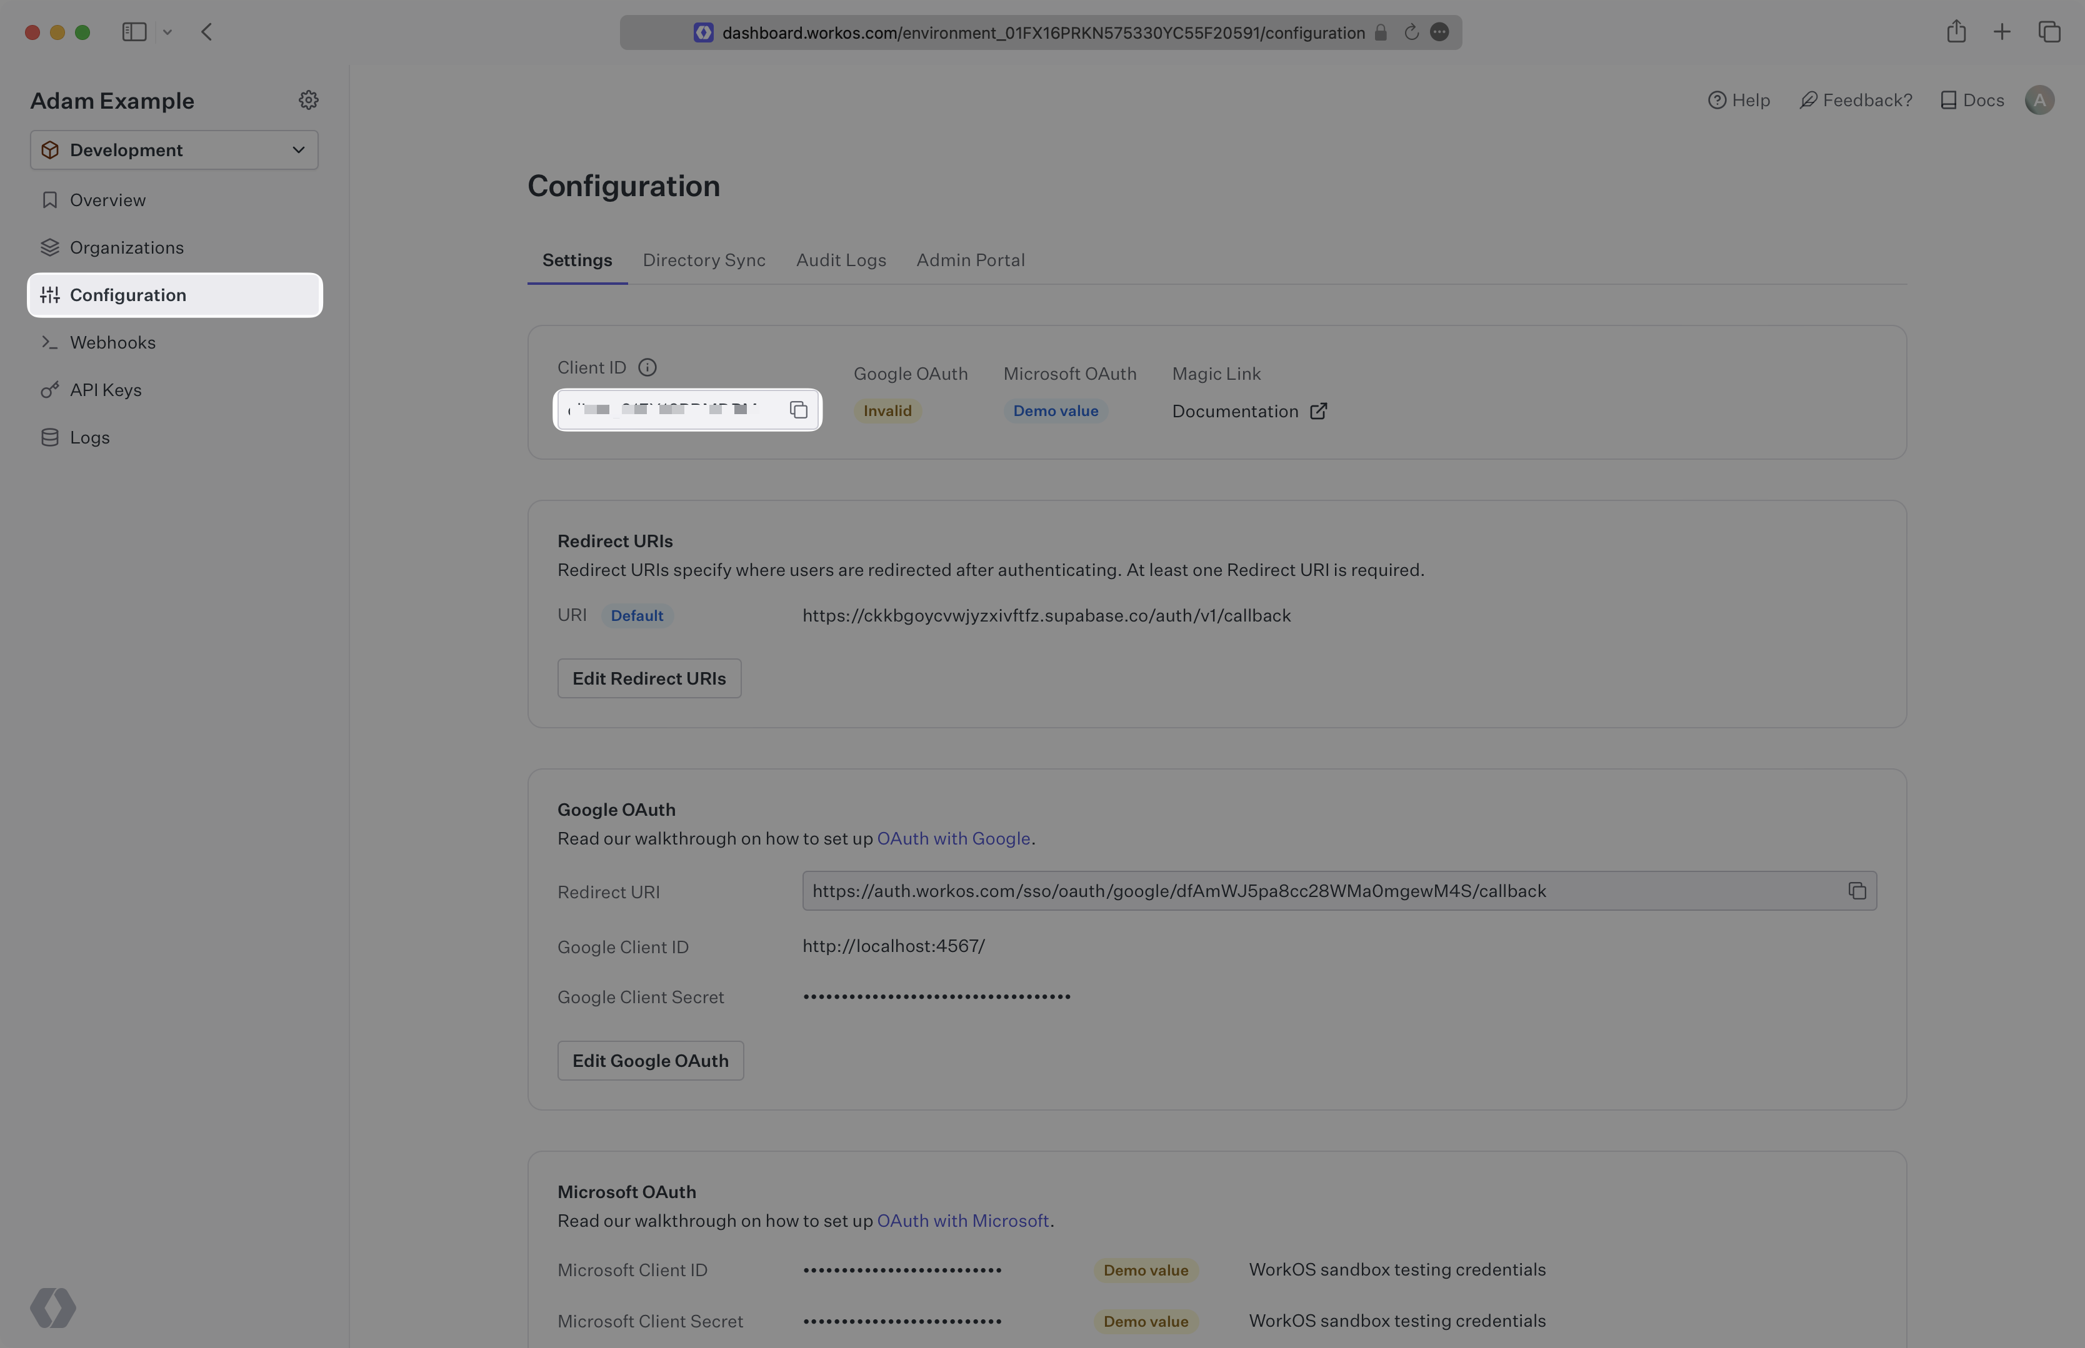This screenshot has height=1348, width=2085.
Task: Click Safari share icon
Action: [x=1956, y=32]
